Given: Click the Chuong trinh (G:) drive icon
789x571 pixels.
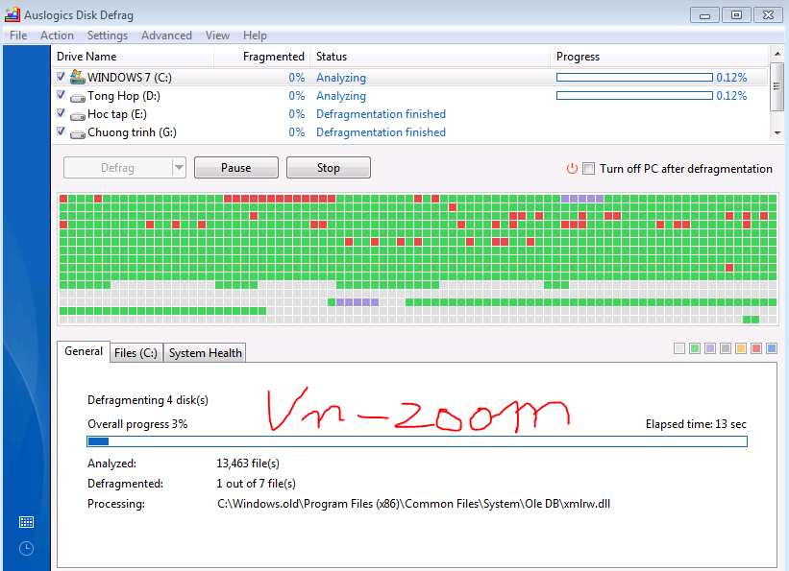Looking at the screenshot, I should coord(78,134).
